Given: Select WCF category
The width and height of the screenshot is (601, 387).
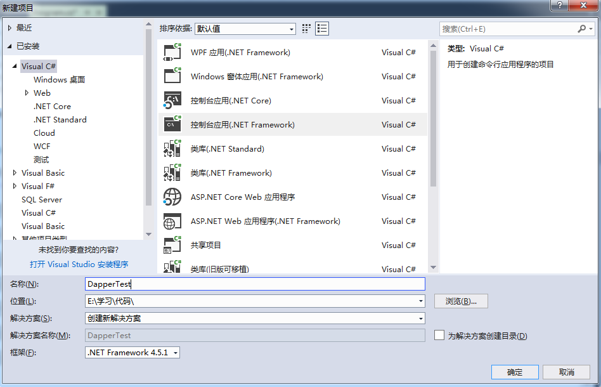Looking at the screenshot, I should click(x=42, y=146).
